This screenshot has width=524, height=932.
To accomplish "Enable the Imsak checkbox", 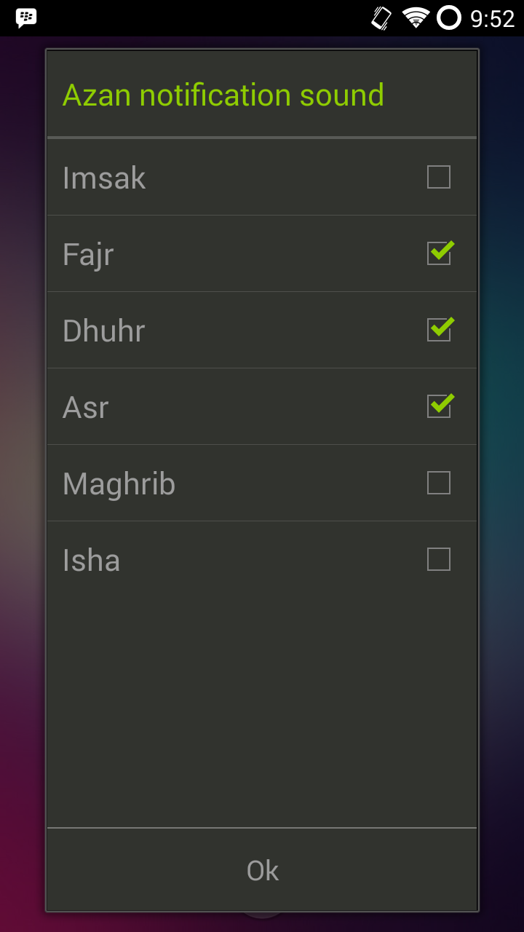I will (x=439, y=177).
